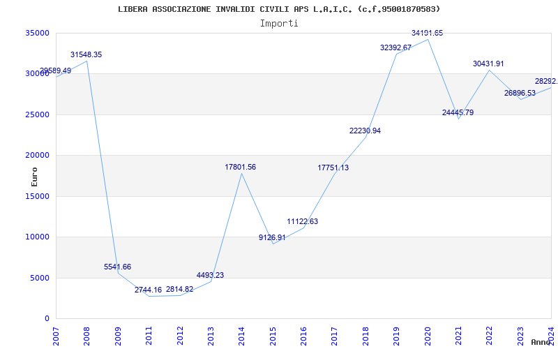The image size is (558, 349).
Task: Click the 11122.63 data label
Action: coord(303,221)
